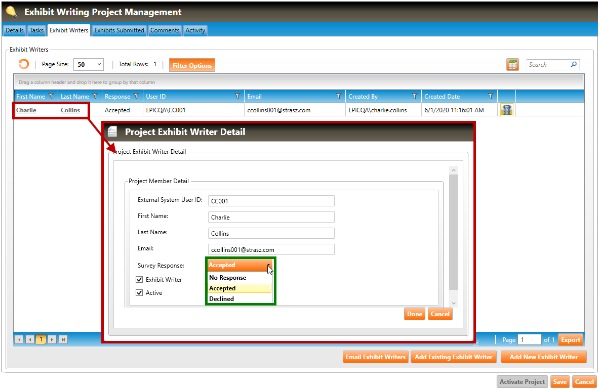Viewport: 599px width, 390px height.
Task: Uncheck the Active checkbox
Action: [139, 292]
